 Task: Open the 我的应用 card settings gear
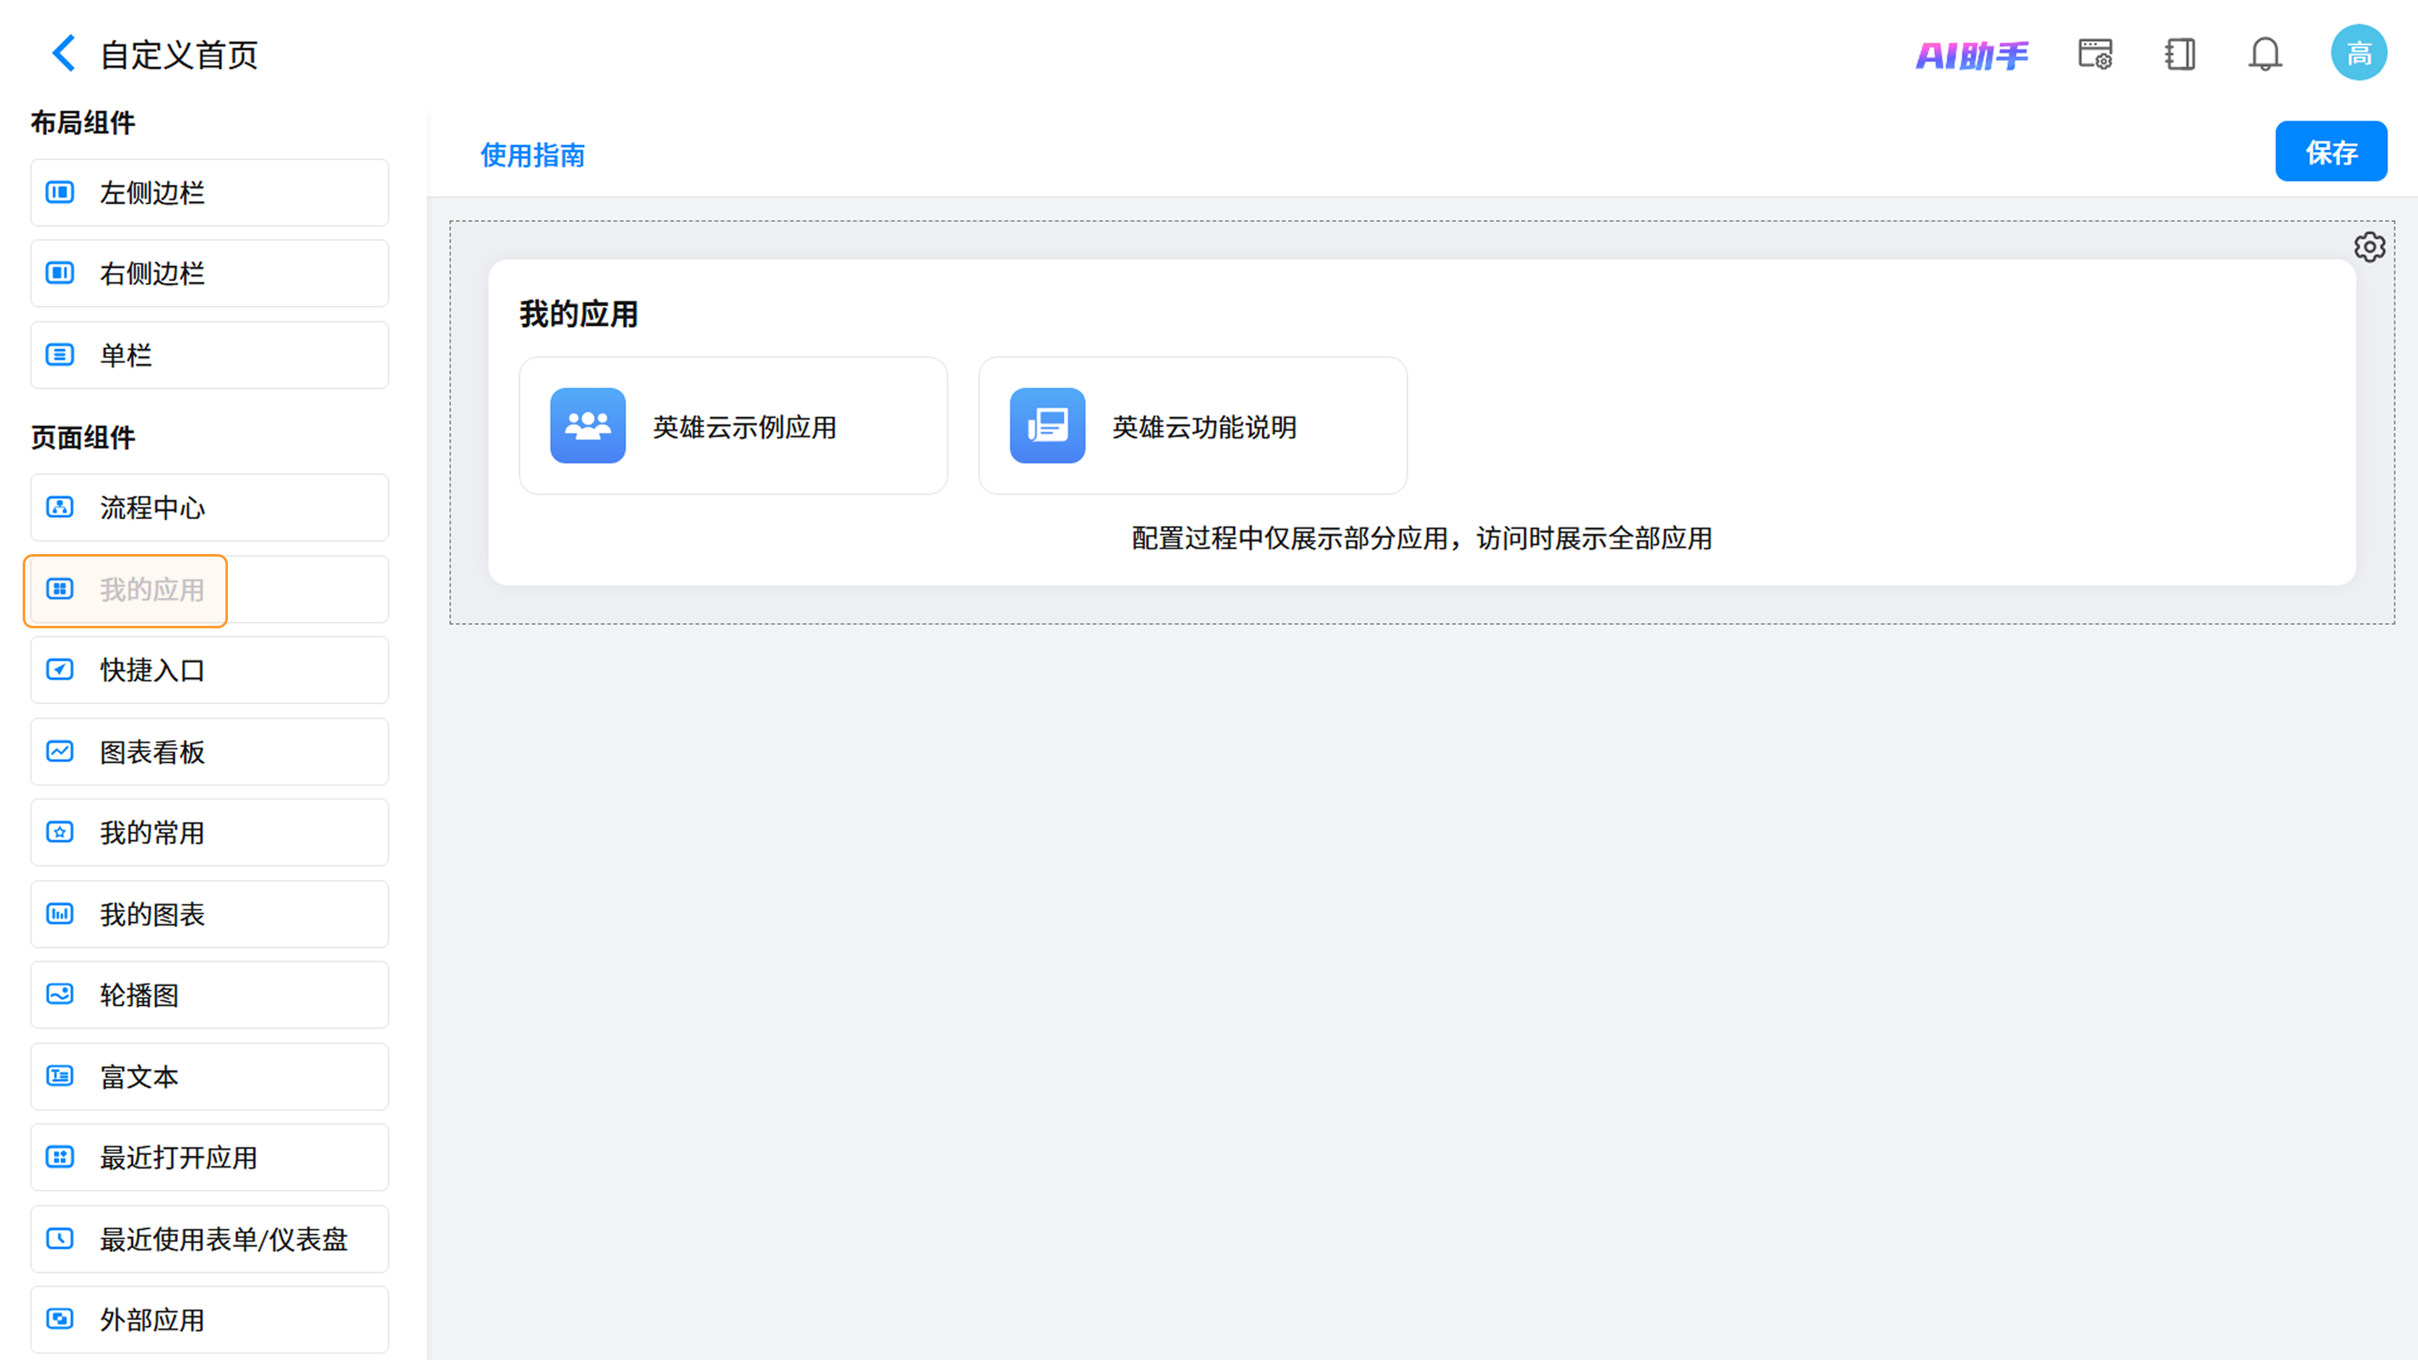pyautogui.click(x=2369, y=247)
